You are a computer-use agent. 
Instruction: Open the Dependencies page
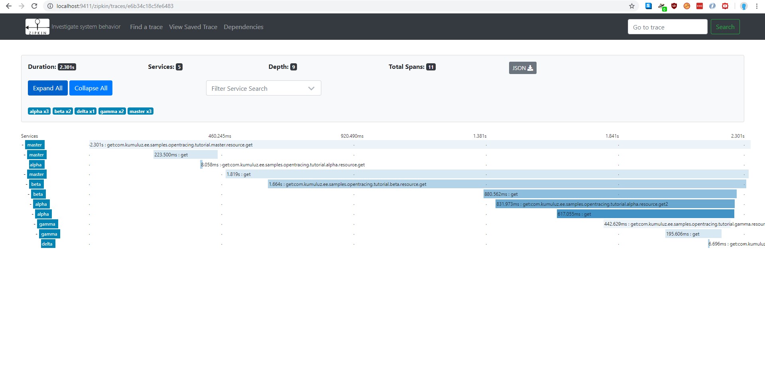(244, 27)
